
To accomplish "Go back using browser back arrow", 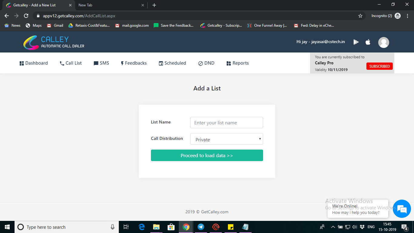I will click(7, 16).
